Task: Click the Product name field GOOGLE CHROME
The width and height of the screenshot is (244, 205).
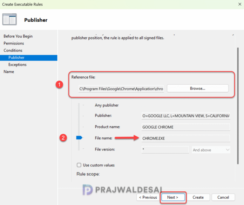Action: click(186, 127)
